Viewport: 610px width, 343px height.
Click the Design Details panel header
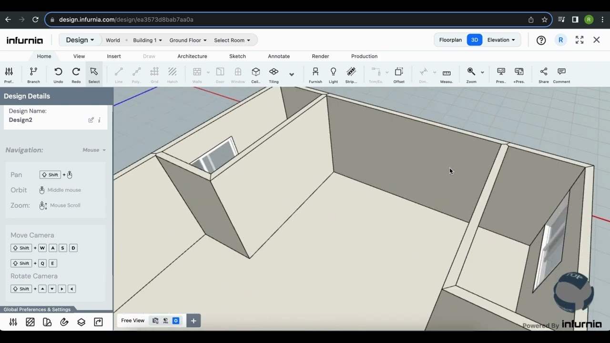coord(56,96)
